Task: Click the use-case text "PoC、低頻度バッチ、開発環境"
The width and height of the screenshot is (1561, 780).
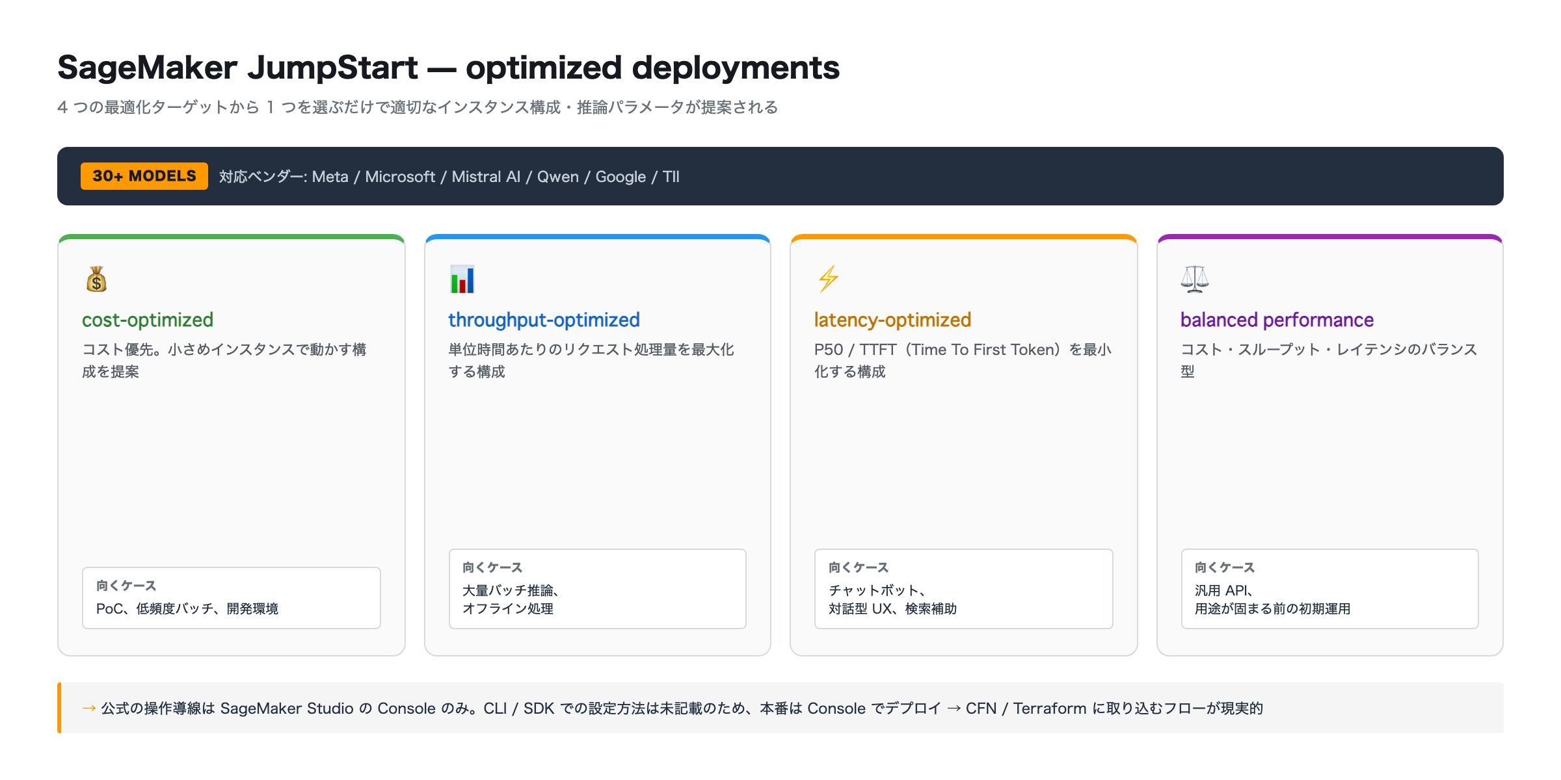Action: pos(187,608)
